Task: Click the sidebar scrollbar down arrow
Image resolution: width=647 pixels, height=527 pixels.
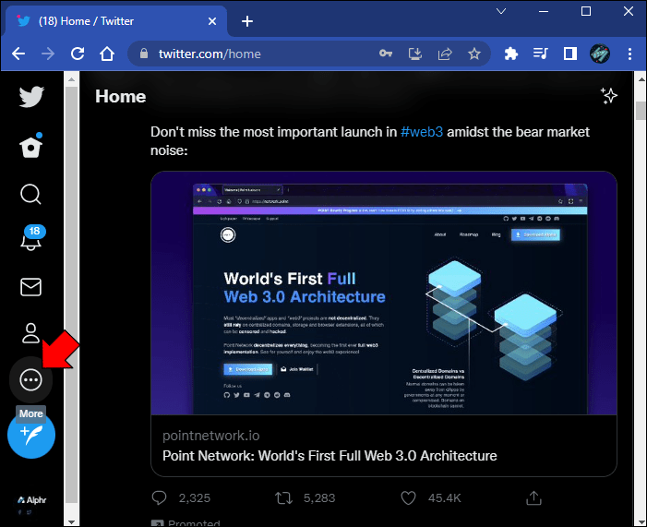Action: tap(71, 522)
